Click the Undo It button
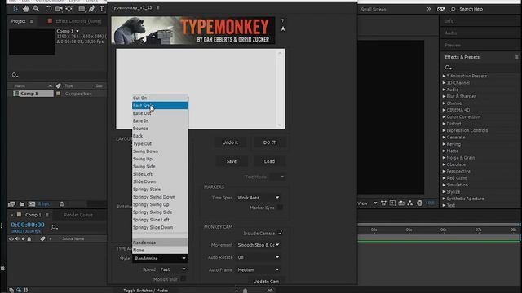Viewport: 522px width, 293px height. point(230,142)
